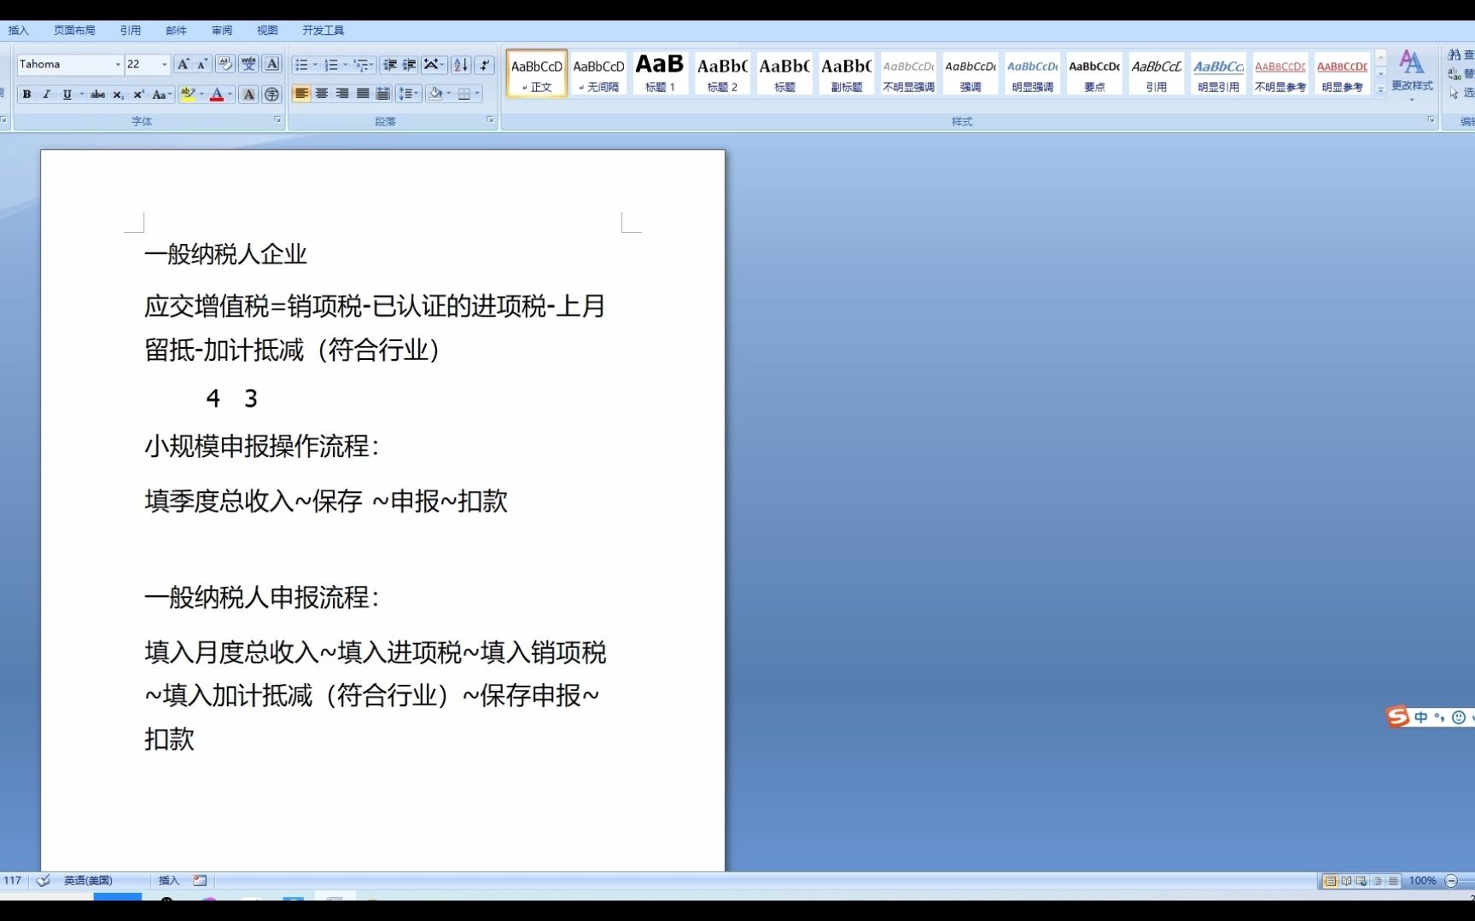1475x921 pixels.
Task: Toggle Justify paragraph alignment
Action: pos(363,94)
